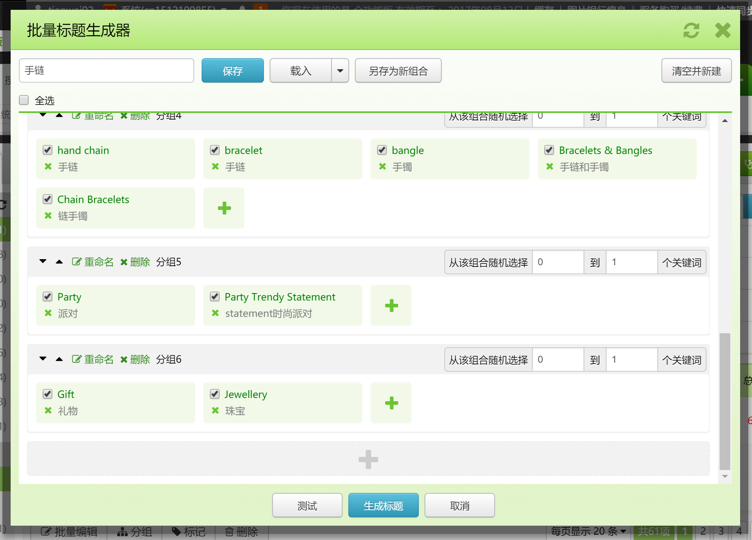752x540 pixels.
Task: Add a keyword to the Chain Bracelets group
Action: click(224, 208)
